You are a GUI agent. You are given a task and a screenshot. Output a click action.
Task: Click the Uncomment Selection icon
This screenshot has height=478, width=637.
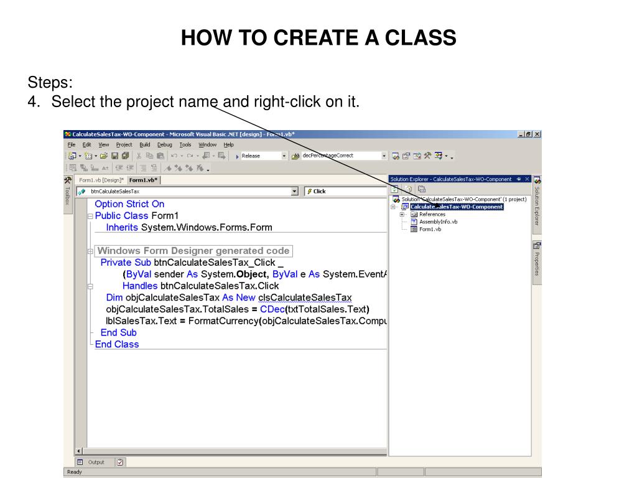pyautogui.click(x=154, y=167)
